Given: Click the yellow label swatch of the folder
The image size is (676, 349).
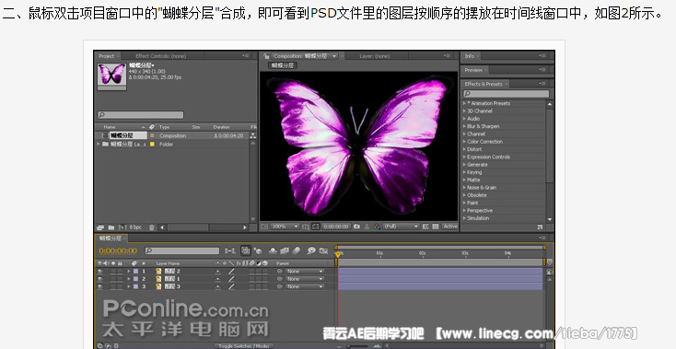Looking at the screenshot, I should pyautogui.click(x=152, y=144).
